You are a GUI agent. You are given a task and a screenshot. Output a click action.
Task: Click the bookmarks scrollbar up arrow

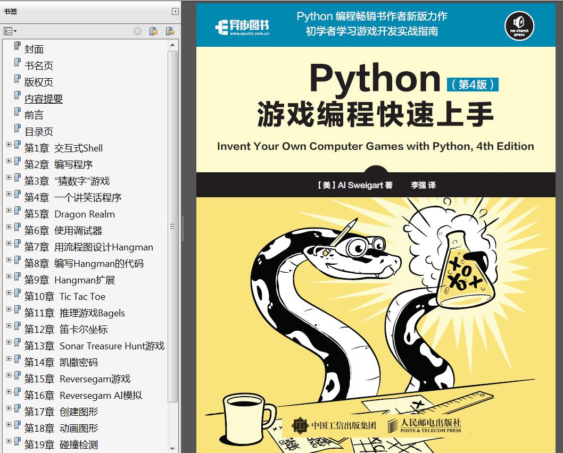173,45
